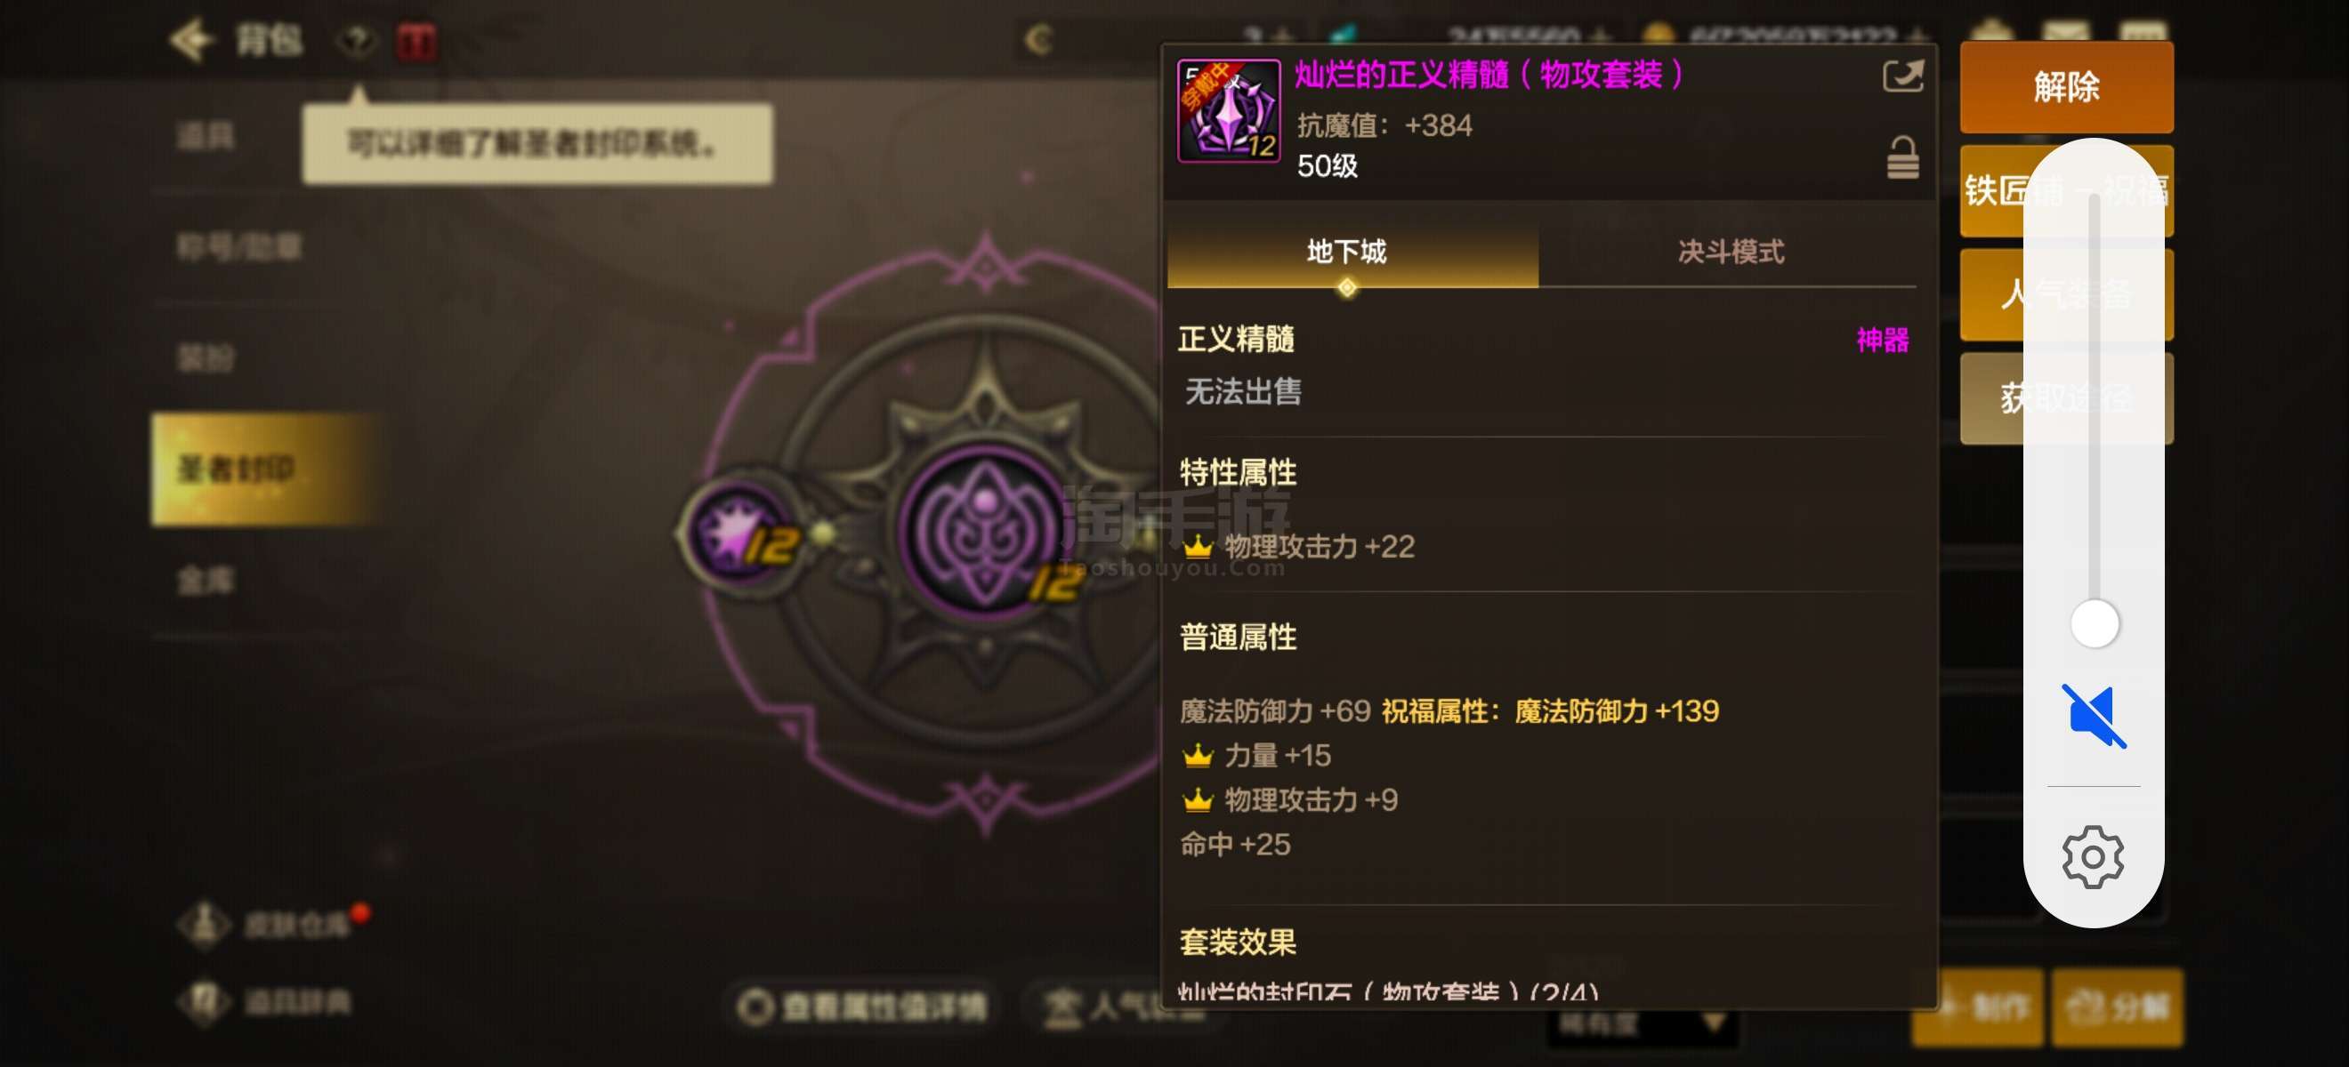Mute sound via crossed speaker icon
2349x1067 pixels.
[x=2093, y=716]
